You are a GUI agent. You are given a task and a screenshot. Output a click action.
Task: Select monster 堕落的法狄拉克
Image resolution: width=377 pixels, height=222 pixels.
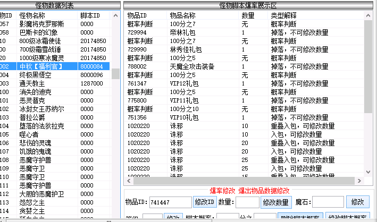click(41, 126)
